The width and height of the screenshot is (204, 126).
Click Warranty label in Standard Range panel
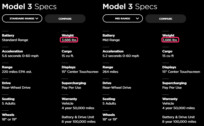[69, 99]
